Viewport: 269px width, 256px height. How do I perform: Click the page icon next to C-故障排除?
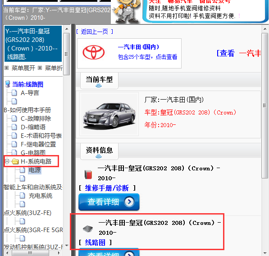pos(14,119)
